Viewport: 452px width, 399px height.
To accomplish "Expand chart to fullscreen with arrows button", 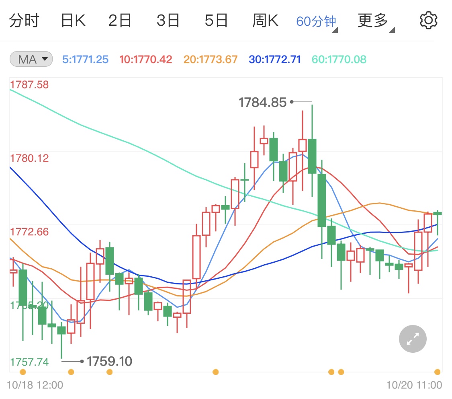I will 413,339.
